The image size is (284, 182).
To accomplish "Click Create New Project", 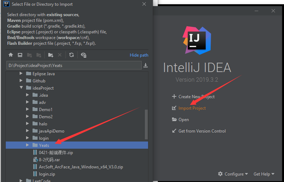I will pyautogui.click(x=196, y=96).
